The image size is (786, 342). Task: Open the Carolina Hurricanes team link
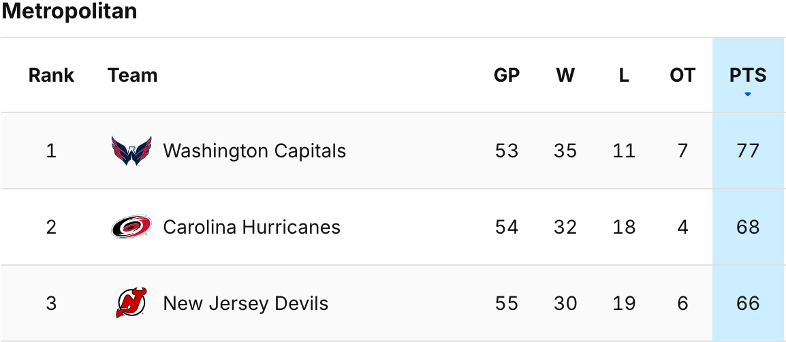(251, 227)
